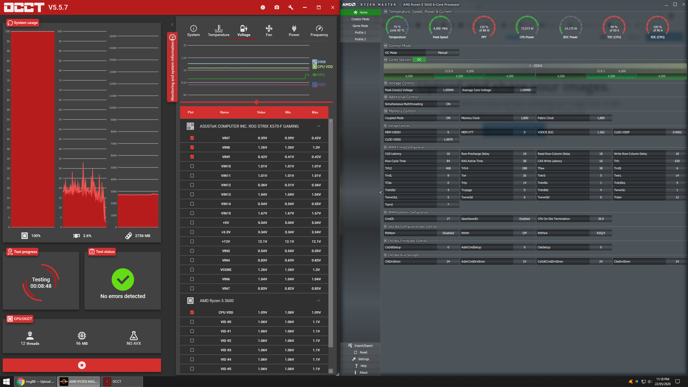This screenshot has height=387, width=688.
Task: Expand CCD 0 core group arrow
Action: [530, 66]
